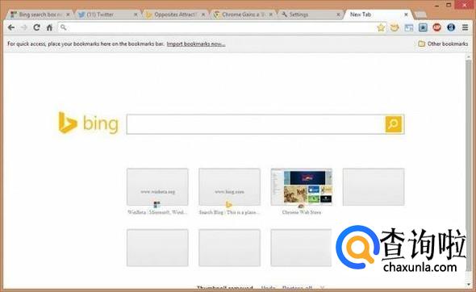Bookmark this page with the star icon
Image resolution: width=476 pixels, height=292 pixels.
pyautogui.click(x=381, y=27)
